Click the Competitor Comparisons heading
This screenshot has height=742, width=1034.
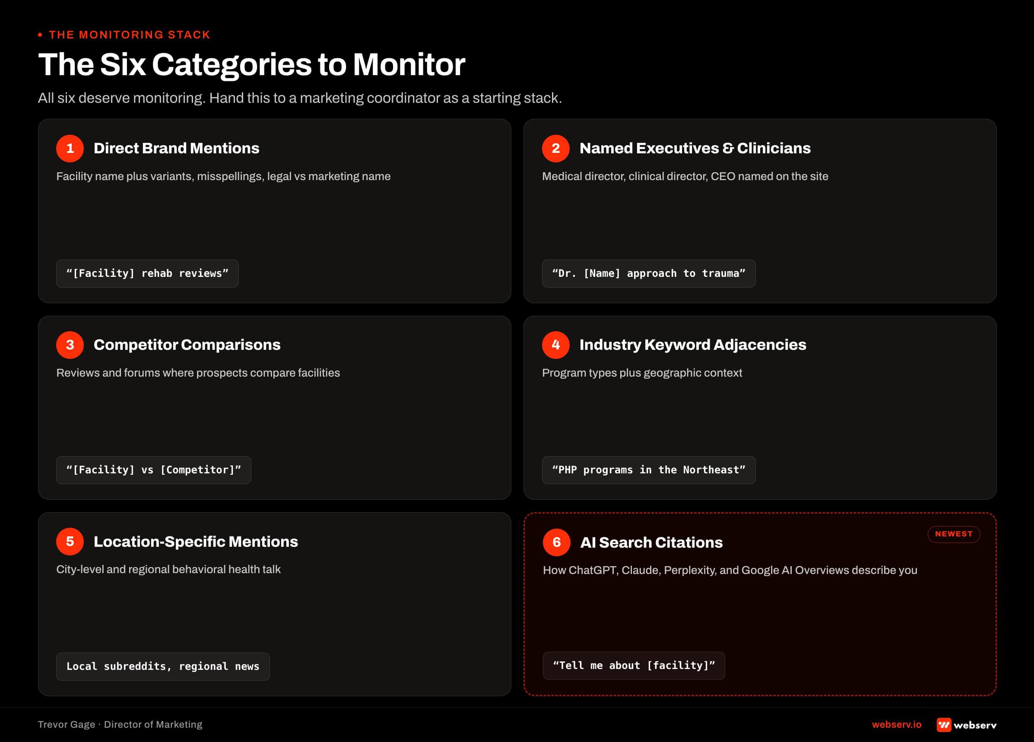point(187,345)
